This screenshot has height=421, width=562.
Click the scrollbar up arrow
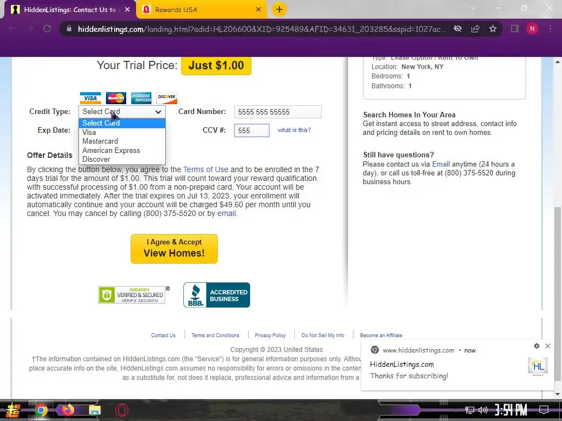click(558, 61)
